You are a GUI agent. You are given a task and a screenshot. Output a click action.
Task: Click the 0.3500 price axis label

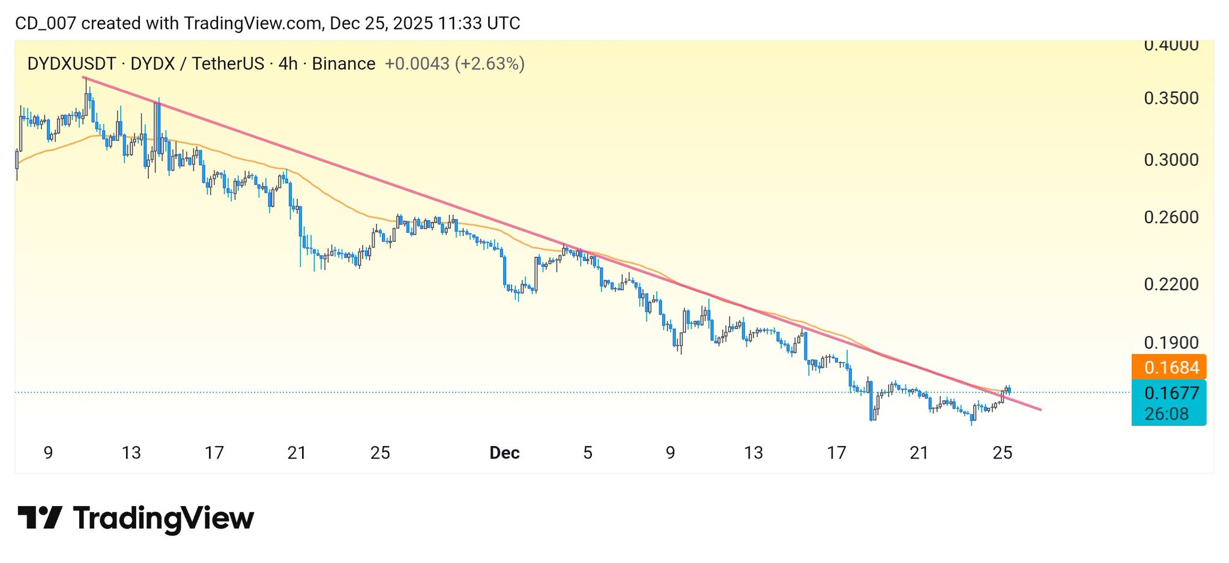click(1171, 98)
